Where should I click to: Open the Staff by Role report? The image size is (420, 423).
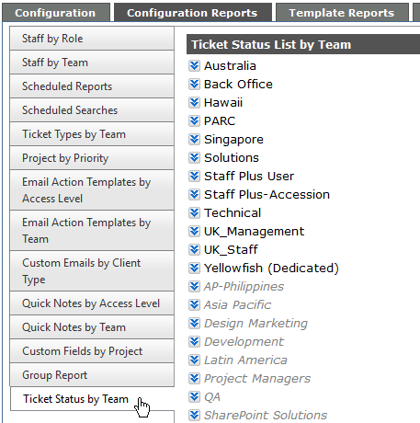[92, 39]
